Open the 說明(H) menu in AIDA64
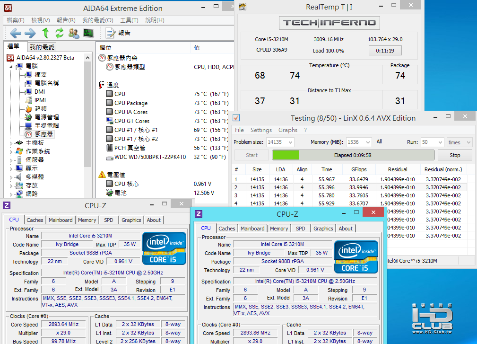Viewport: 477px width, 344px height. click(x=155, y=20)
